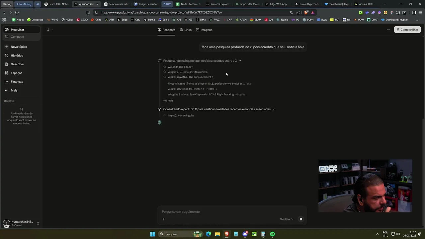425x239 pixels.
Task: Open 'wingbits (@wingbits) / Posts / X' source
Action: [x=192, y=89]
